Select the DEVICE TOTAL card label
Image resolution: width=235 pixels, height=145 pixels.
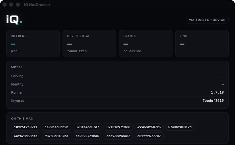point(79,36)
